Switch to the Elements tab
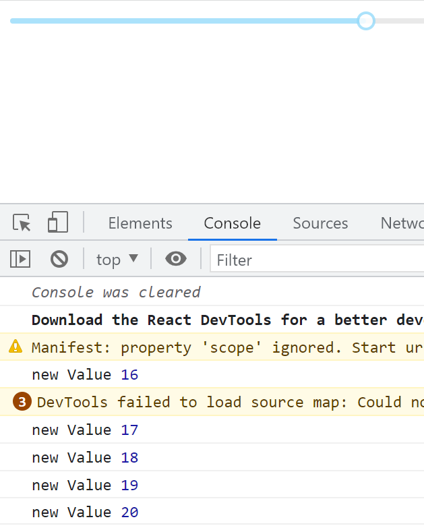Viewport: 424px width, 528px height. coord(140,223)
